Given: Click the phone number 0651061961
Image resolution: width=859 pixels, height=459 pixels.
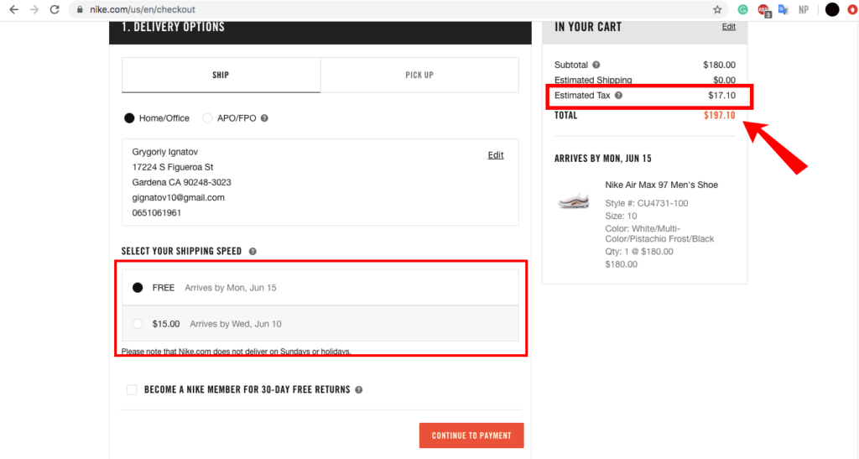Looking at the screenshot, I should [157, 213].
